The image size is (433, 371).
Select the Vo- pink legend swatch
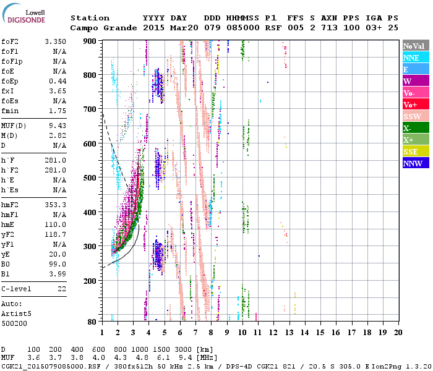(x=416, y=93)
